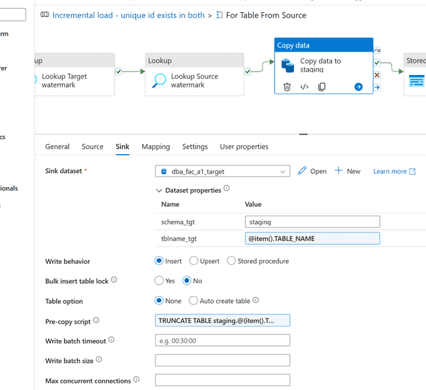Viewport: 426px width, 390px height.
Task: Select Upsert write behavior
Action: (194, 261)
